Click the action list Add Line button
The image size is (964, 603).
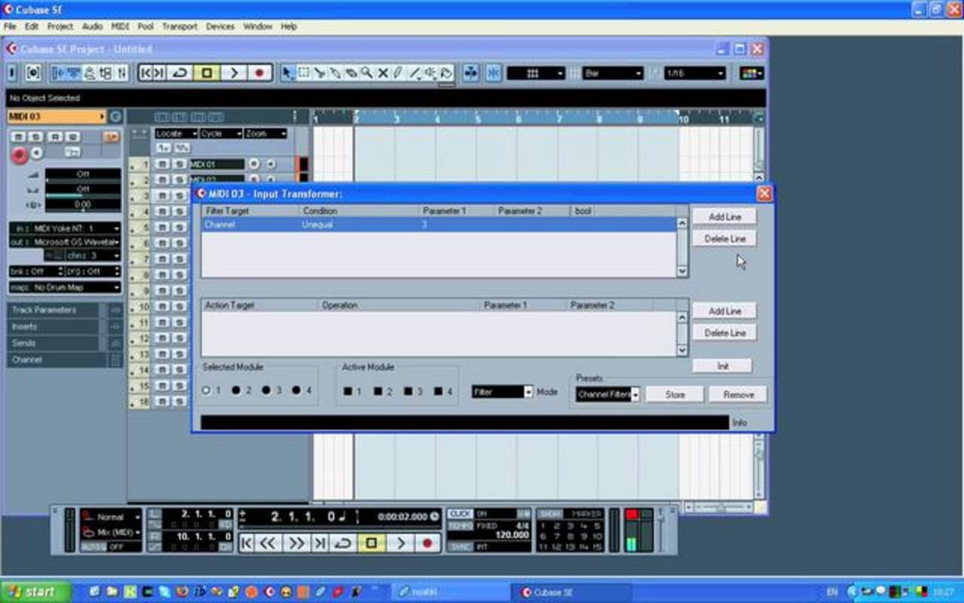[x=725, y=311]
